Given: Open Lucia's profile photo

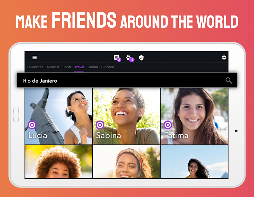Looking at the screenshot, I should tap(59, 116).
